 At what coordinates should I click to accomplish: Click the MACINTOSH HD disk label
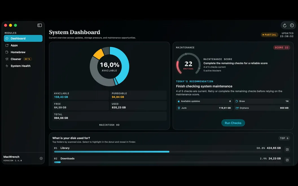(x=109, y=125)
